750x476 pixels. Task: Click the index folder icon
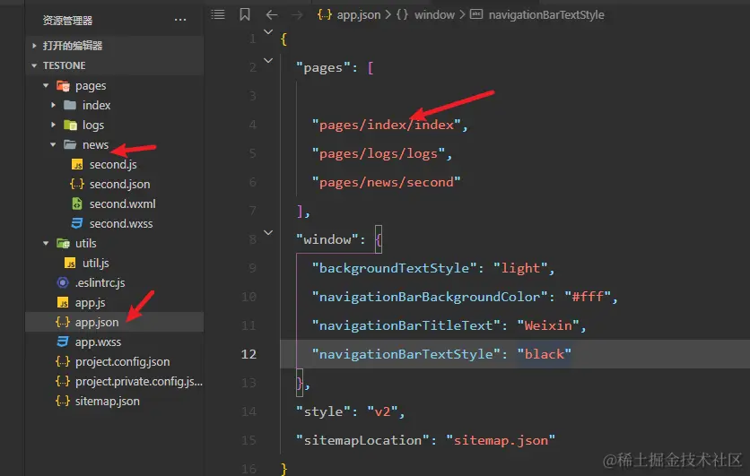coord(70,105)
